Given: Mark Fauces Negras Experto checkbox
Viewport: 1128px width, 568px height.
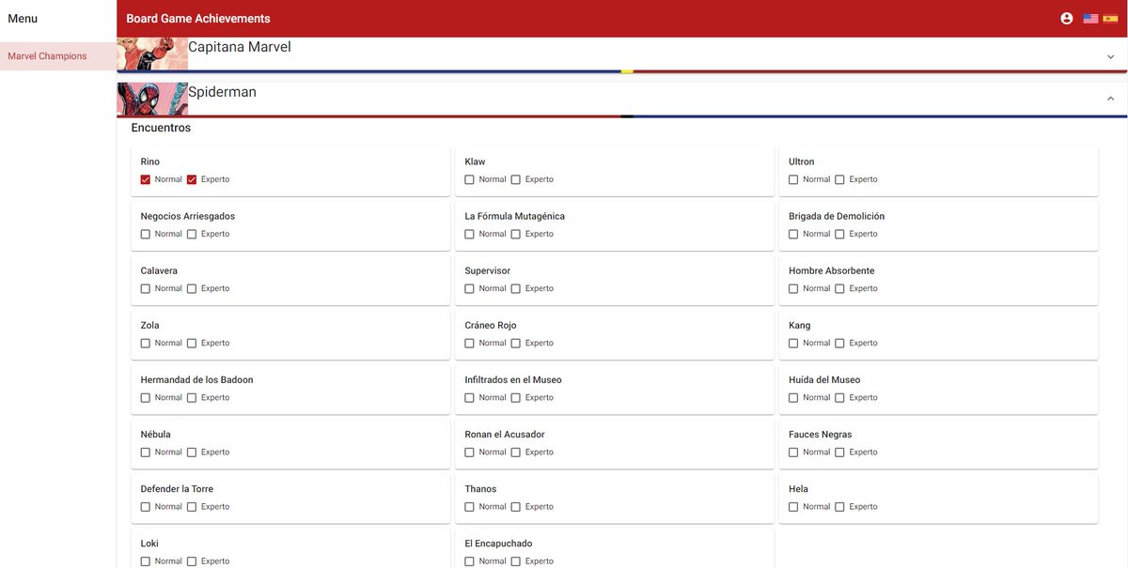Looking at the screenshot, I should [x=840, y=452].
